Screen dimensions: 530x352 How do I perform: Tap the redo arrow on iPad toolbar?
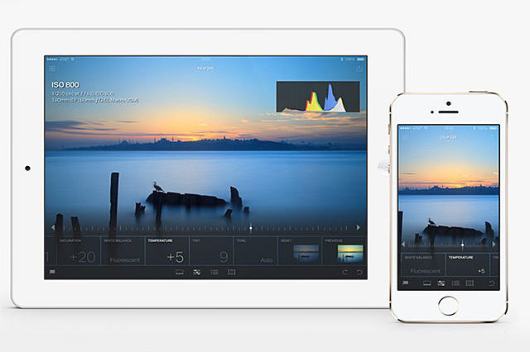tap(344, 272)
